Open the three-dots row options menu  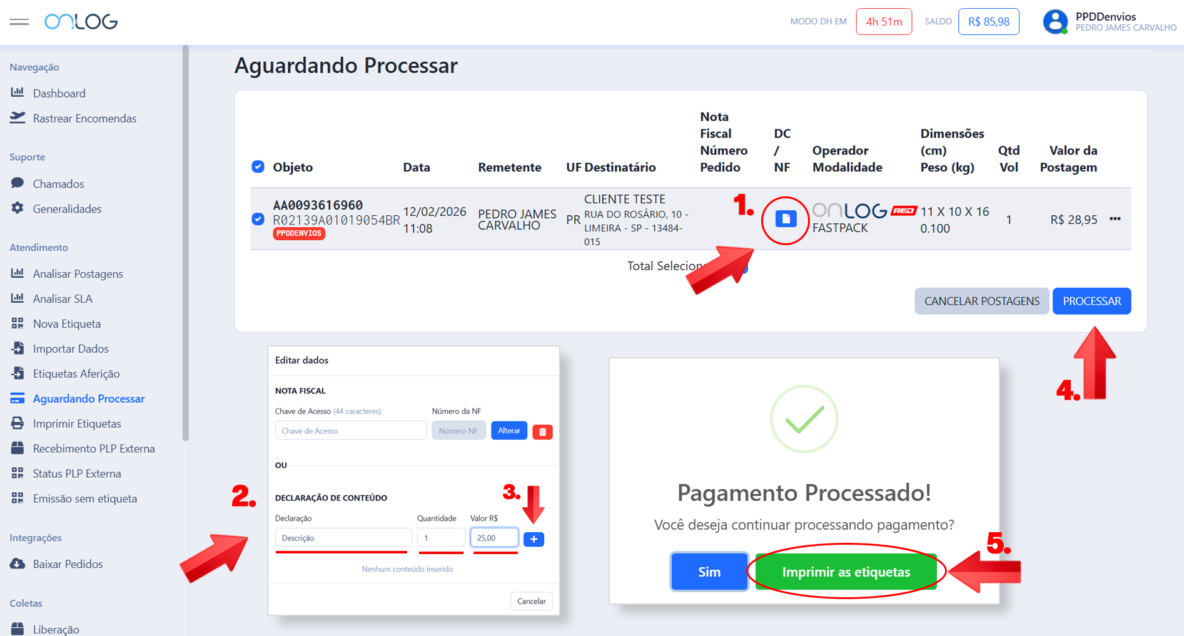pyautogui.click(x=1115, y=219)
